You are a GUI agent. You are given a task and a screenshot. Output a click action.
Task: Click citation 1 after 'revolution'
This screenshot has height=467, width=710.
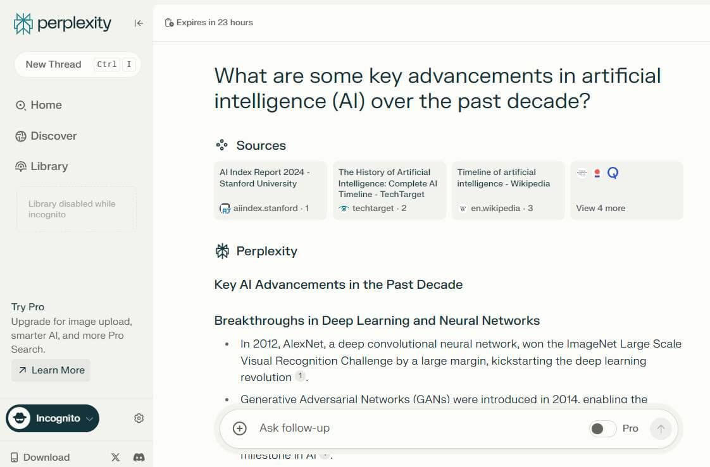pyautogui.click(x=300, y=375)
